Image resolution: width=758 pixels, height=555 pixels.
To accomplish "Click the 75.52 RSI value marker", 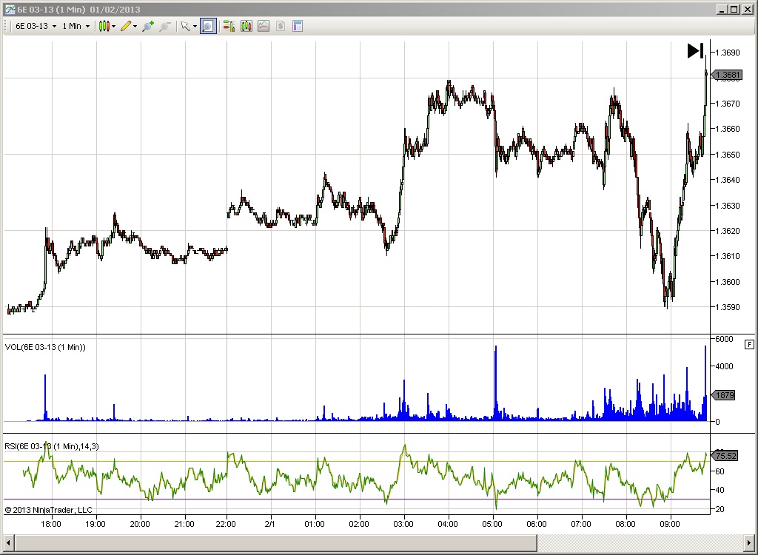I will [725, 456].
